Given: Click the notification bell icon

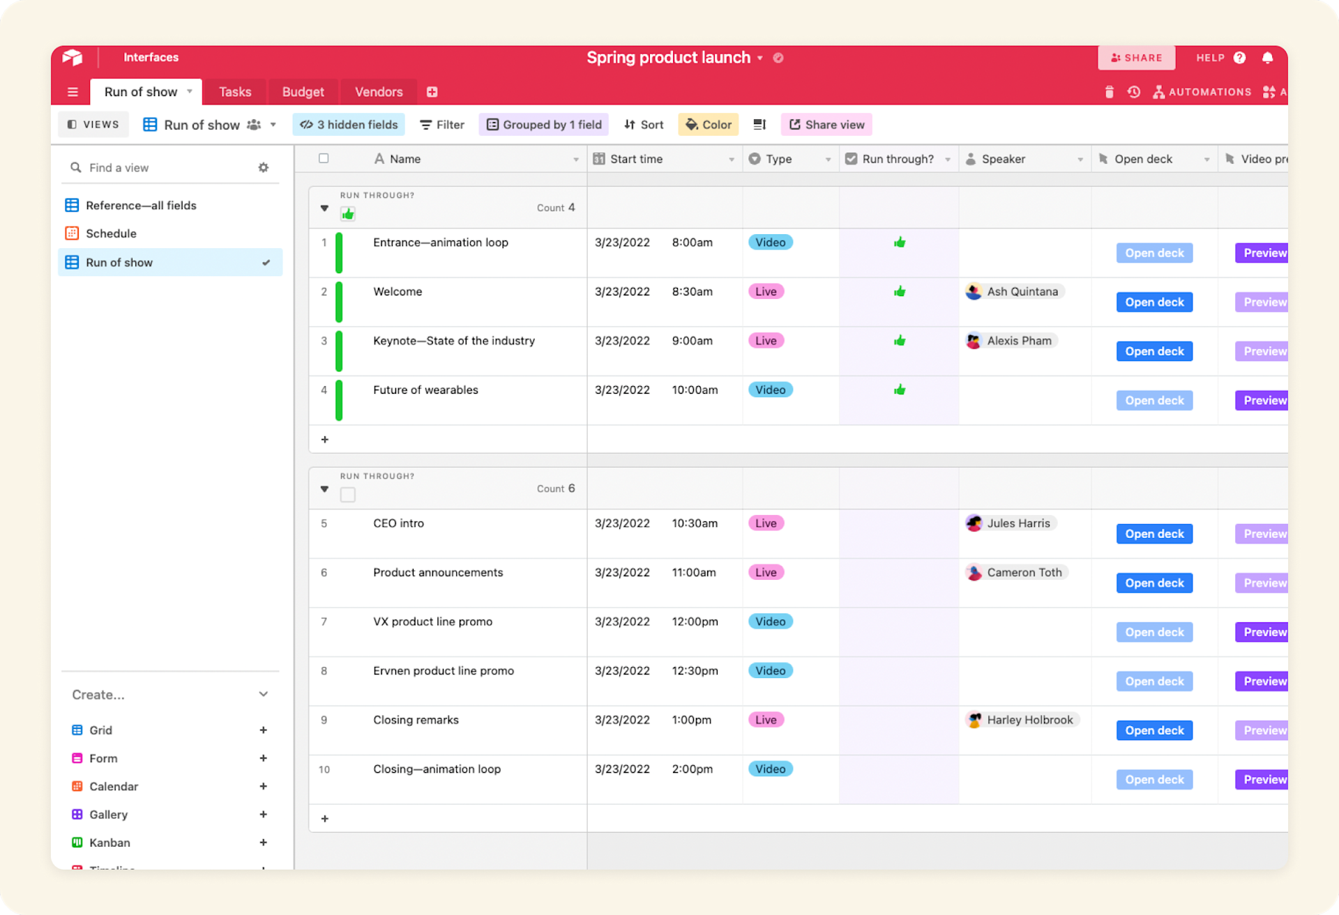Looking at the screenshot, I should 1268,58.
